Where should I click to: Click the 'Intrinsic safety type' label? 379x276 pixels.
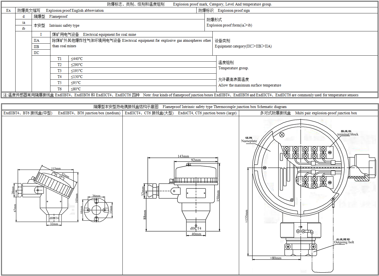[64, 25]
